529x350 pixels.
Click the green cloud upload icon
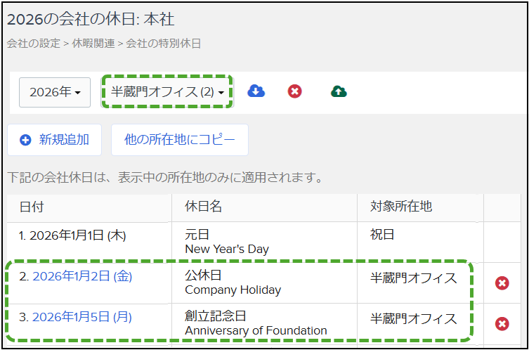pyautogui.click(x=339, y=91)
